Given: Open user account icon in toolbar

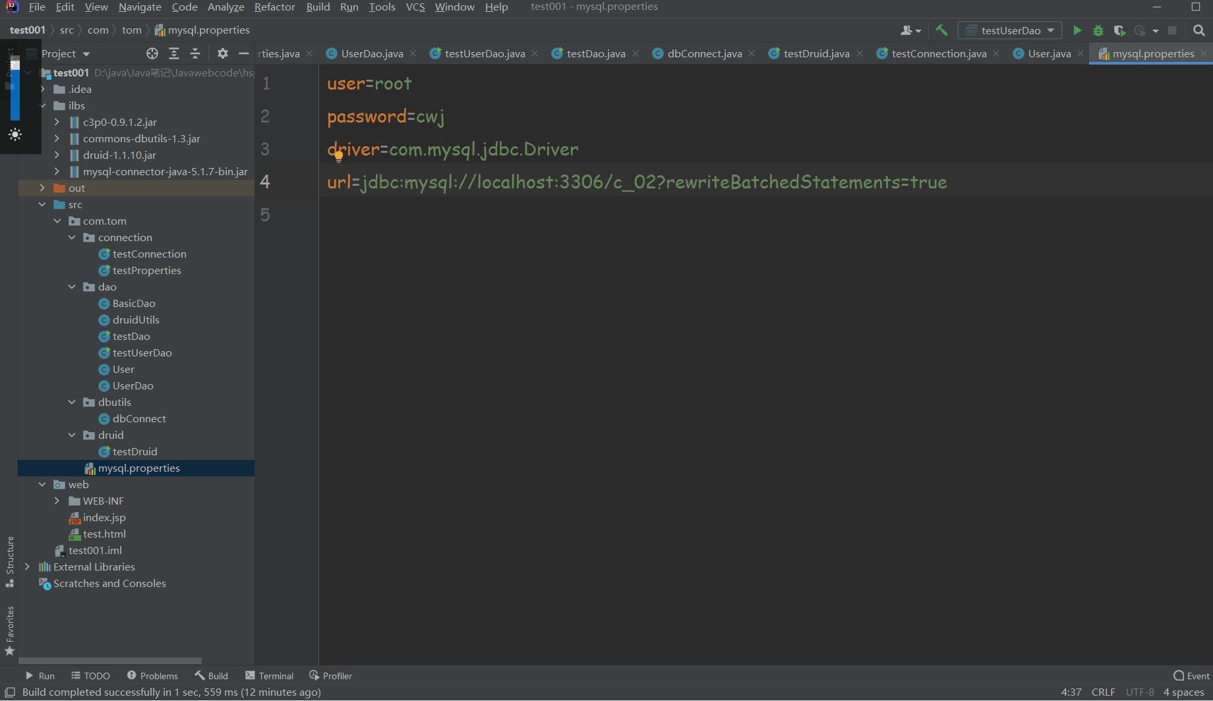Looking at the screenshot, I should coord(910,30).
